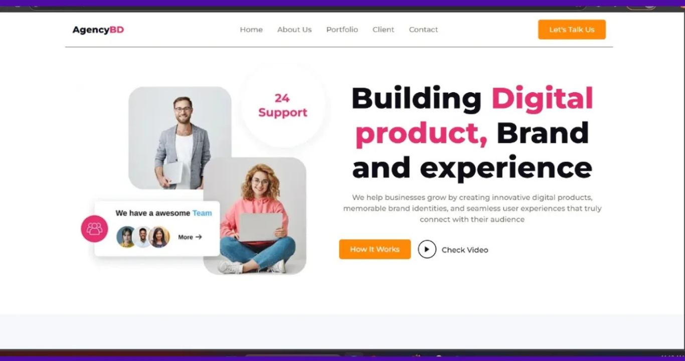Image resolution: width=685 pixels, height=361 pixels.
Task: Click the man in gray blazer photo
Action: point(180,138)
